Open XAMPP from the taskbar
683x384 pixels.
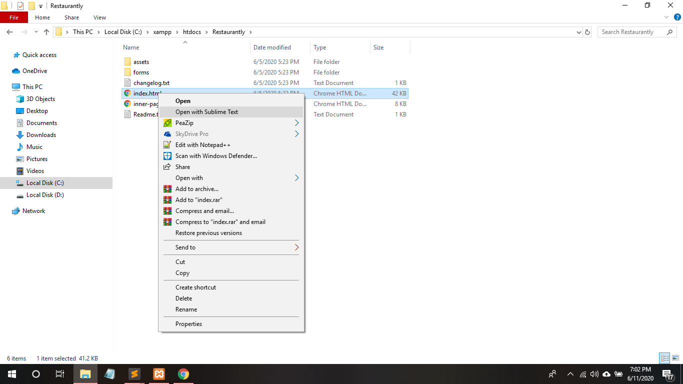coord(159,374)
